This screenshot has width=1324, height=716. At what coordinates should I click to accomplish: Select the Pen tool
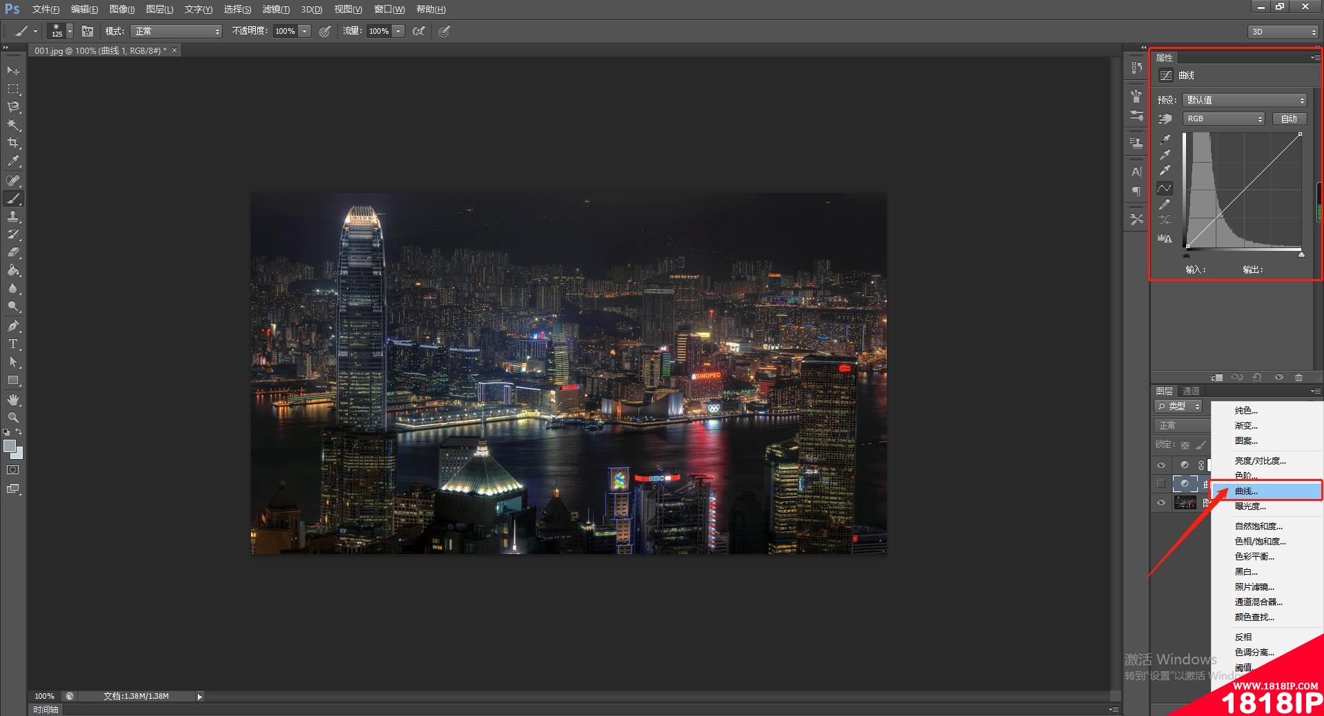[x=13, y=326]
